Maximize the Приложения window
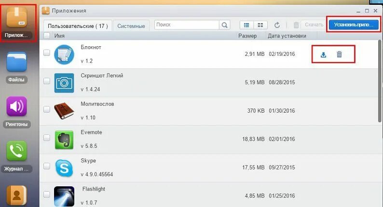Viewport: 383px width, 207px height. [x=367, y=11]
